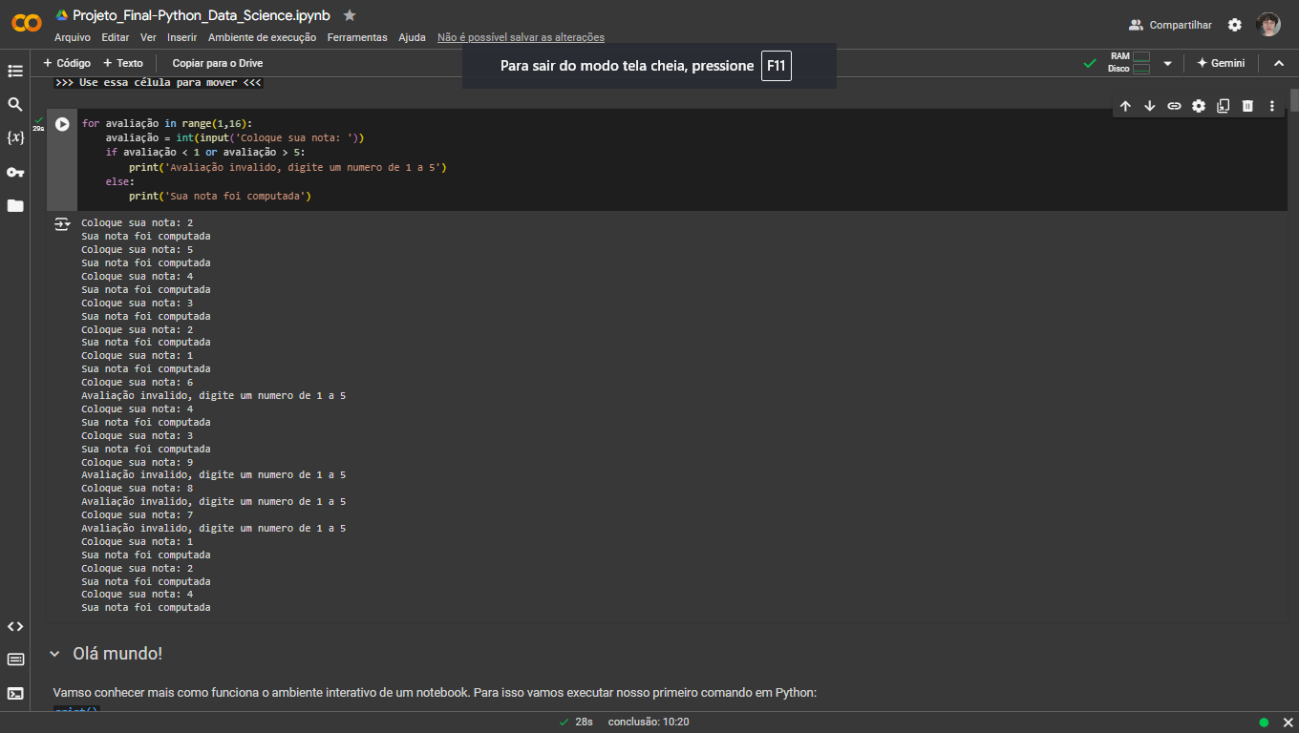Move the cell down with arrow icon
This screenshot has height=733, width=1299.
click(x=1150, y=106)
